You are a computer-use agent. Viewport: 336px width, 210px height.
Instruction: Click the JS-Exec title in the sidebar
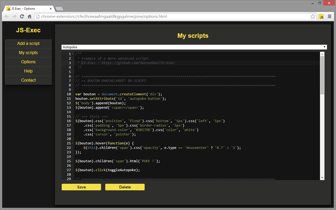28,30
